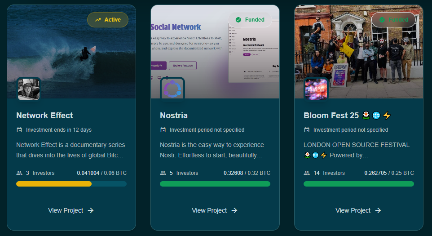Click 'Investment ends in 12 days' text
The image size is (432, 236).
pyautogui.click(x=59, y=130)
